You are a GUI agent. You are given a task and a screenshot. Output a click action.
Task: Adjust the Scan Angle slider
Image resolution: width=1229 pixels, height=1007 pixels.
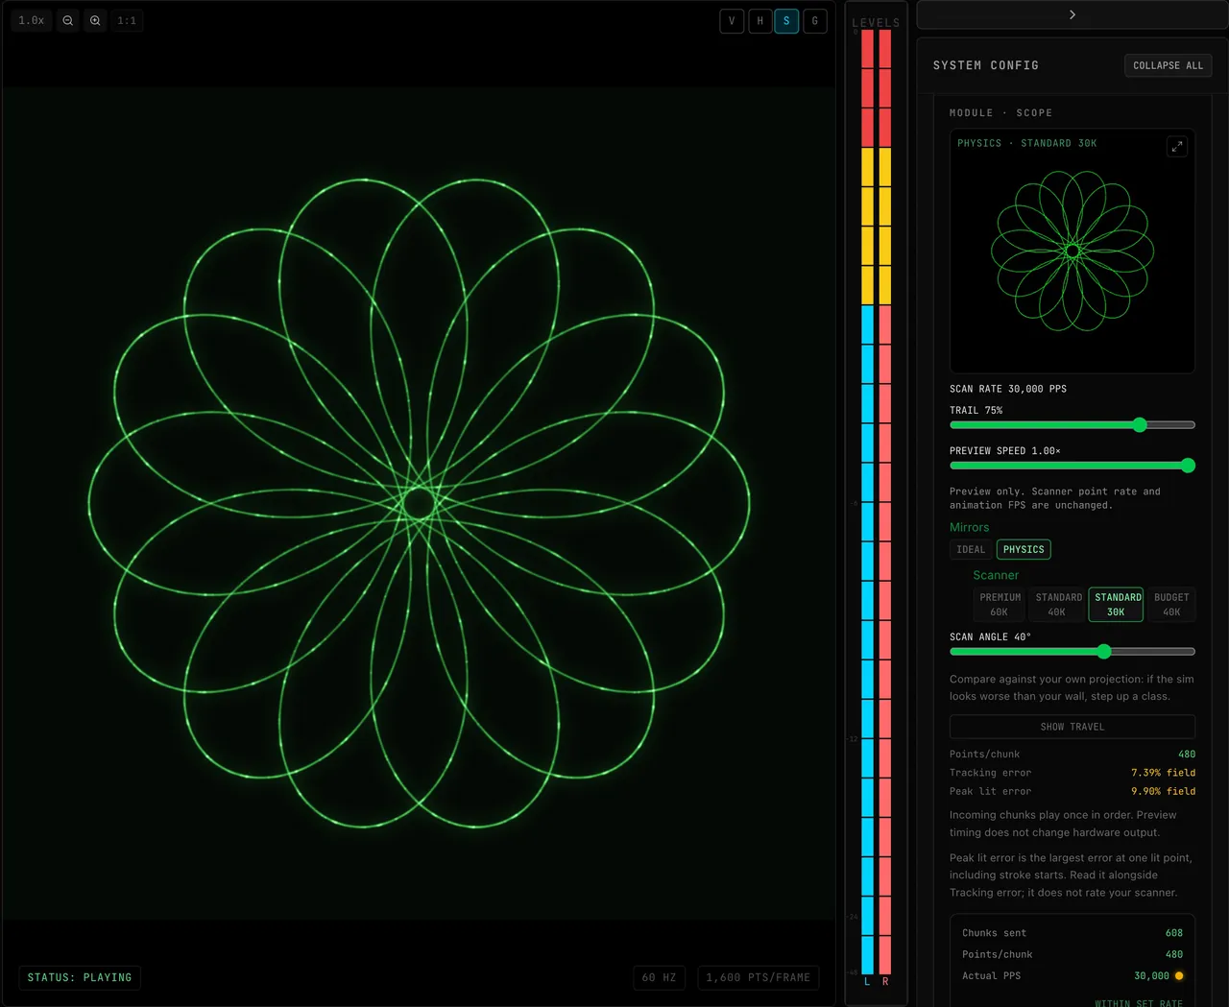(1072, 652)
